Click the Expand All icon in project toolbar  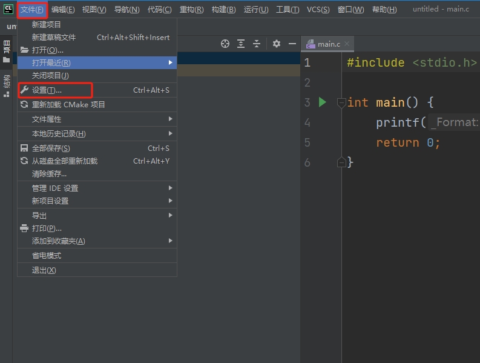(241, 44)
